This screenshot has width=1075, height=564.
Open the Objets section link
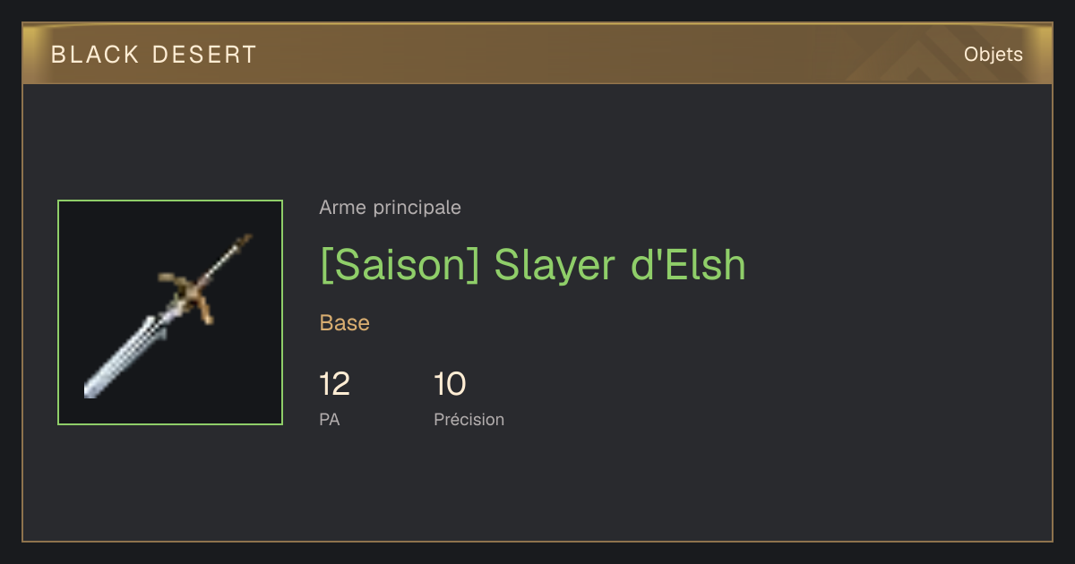point(993,55)
